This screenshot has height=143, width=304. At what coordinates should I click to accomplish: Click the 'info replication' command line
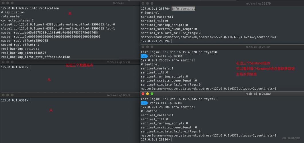click(x=30, y=8)
